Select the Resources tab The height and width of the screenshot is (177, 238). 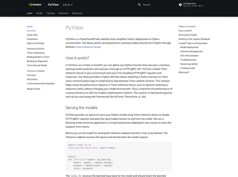(x=77, y=13)
